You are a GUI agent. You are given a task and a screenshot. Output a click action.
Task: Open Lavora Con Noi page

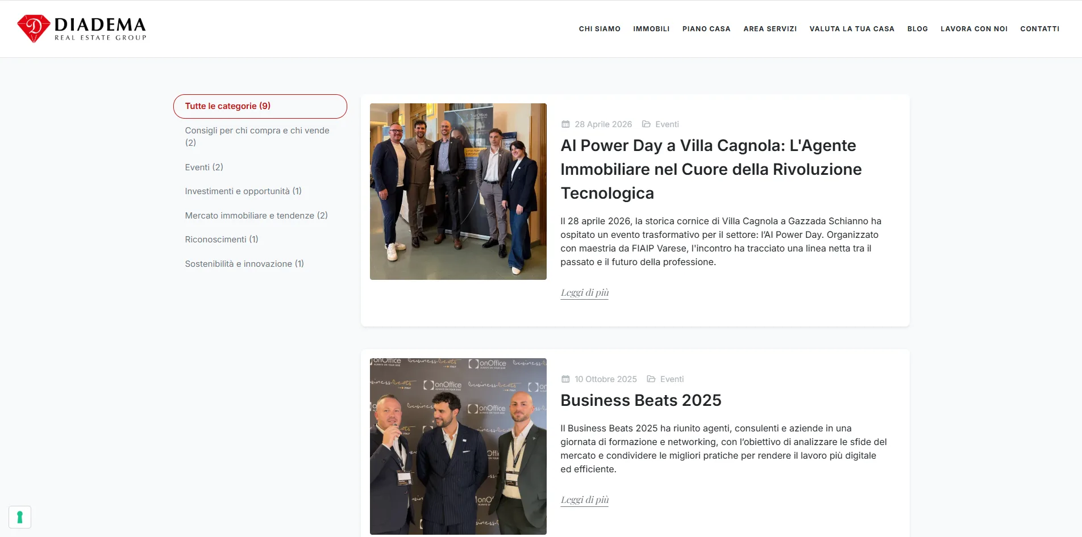pyautogui.click(x=974, y=29)
